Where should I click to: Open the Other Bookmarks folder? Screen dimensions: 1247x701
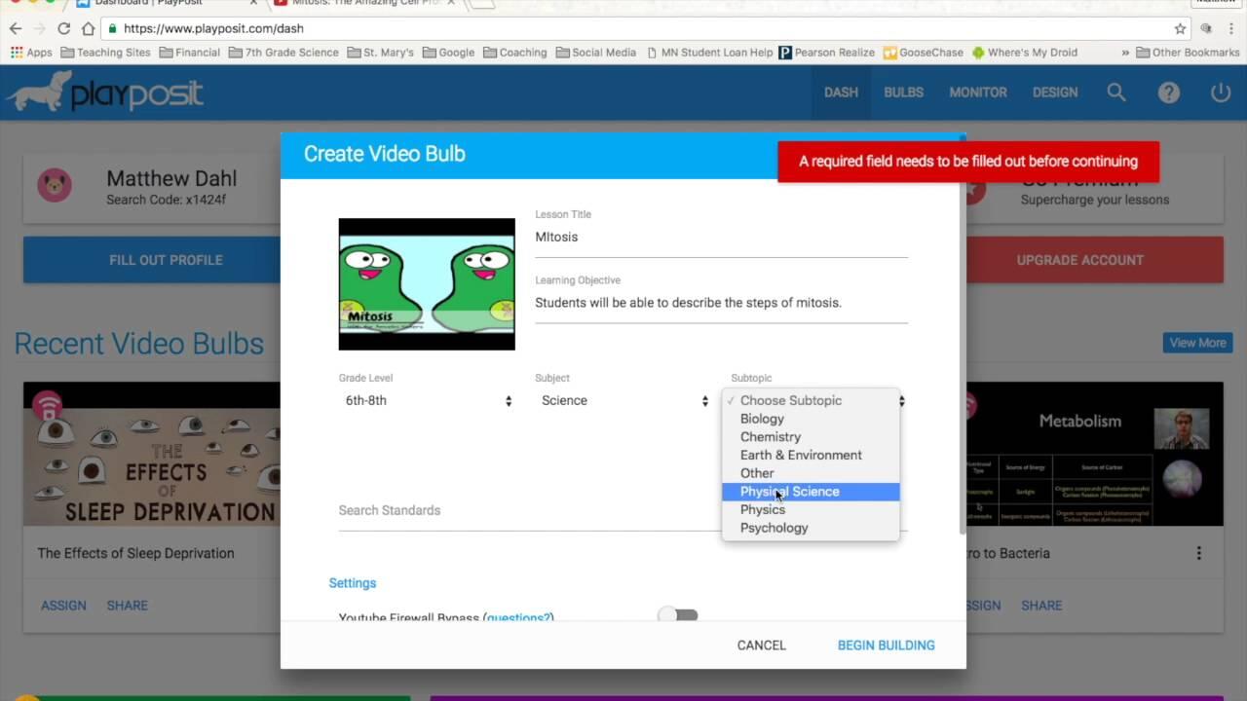pos(1188,53)
